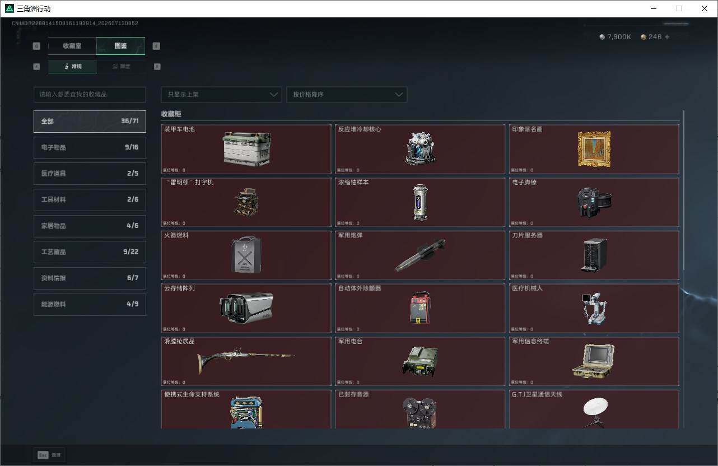Open the 按价格降序 sort dropdown
The image size is (718, 466).
[x=347, y=95]
